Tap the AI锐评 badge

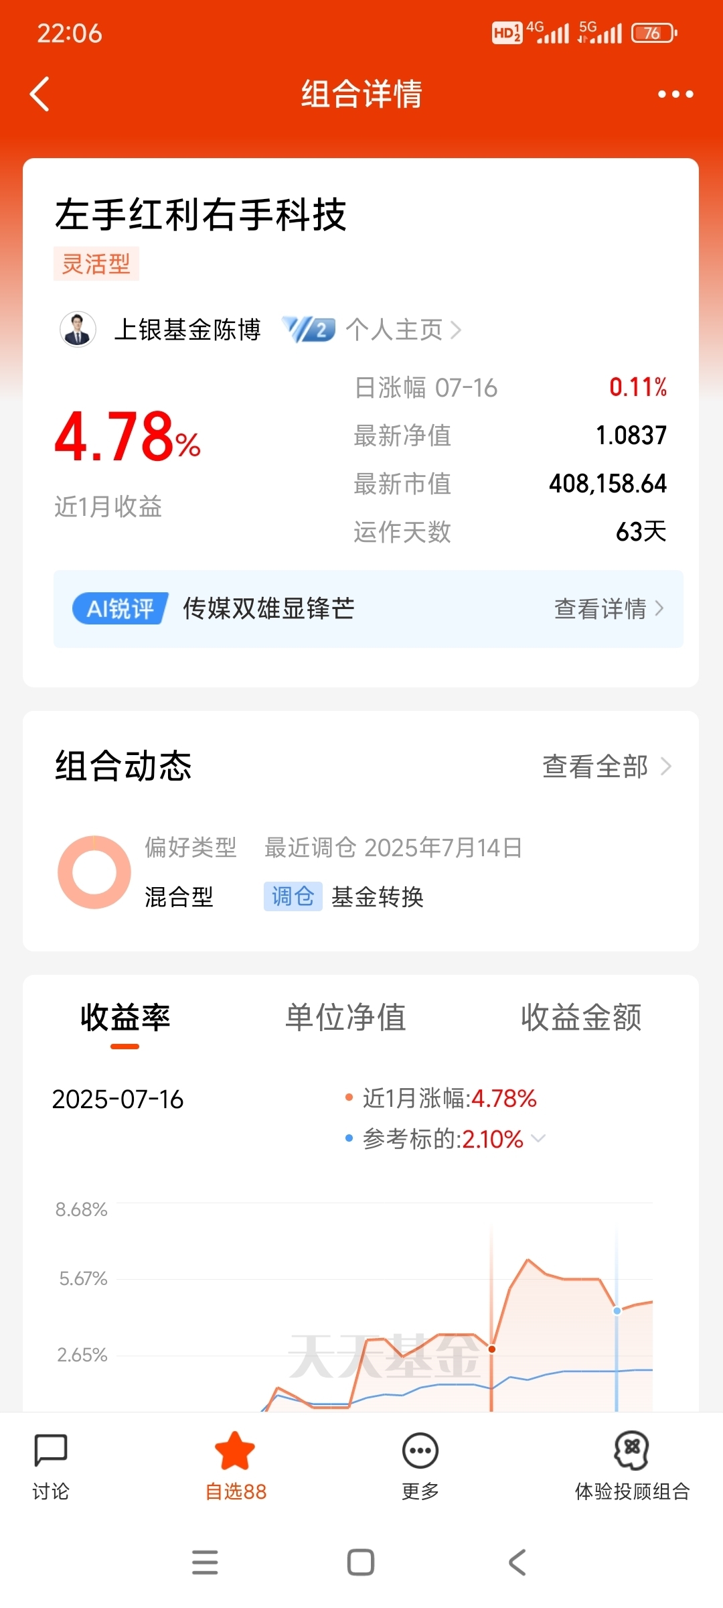[x=120, y=608]
